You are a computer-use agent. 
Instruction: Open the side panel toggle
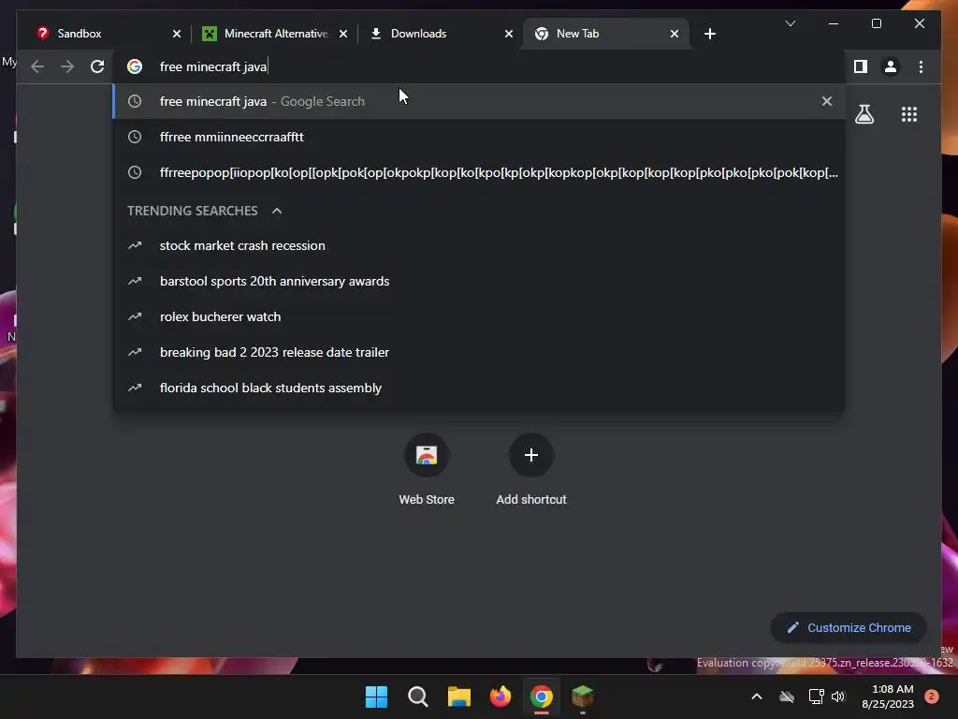tap(861, 66)
